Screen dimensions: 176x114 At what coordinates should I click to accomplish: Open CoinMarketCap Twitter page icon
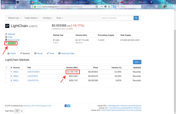click(x=69, y=106)
